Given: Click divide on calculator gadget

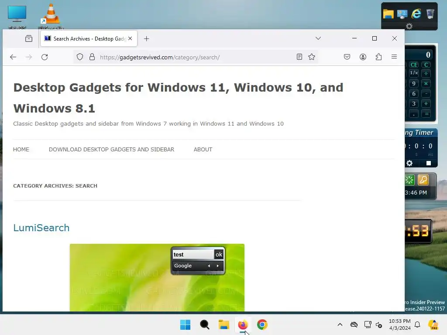Looking at the screenshot, I should (x=426, y=73).
